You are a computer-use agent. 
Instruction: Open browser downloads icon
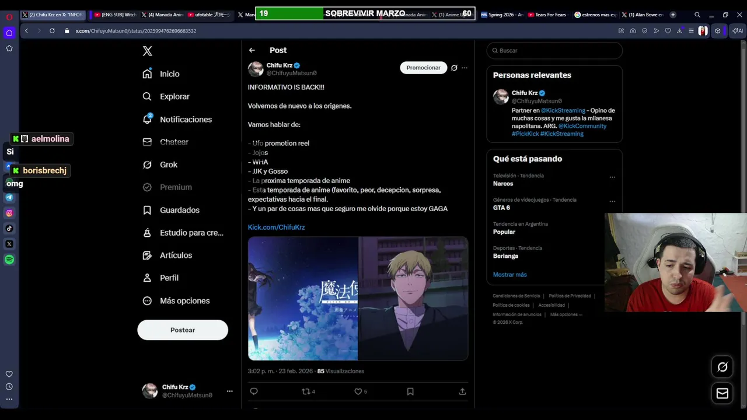[x=679, y=31]
